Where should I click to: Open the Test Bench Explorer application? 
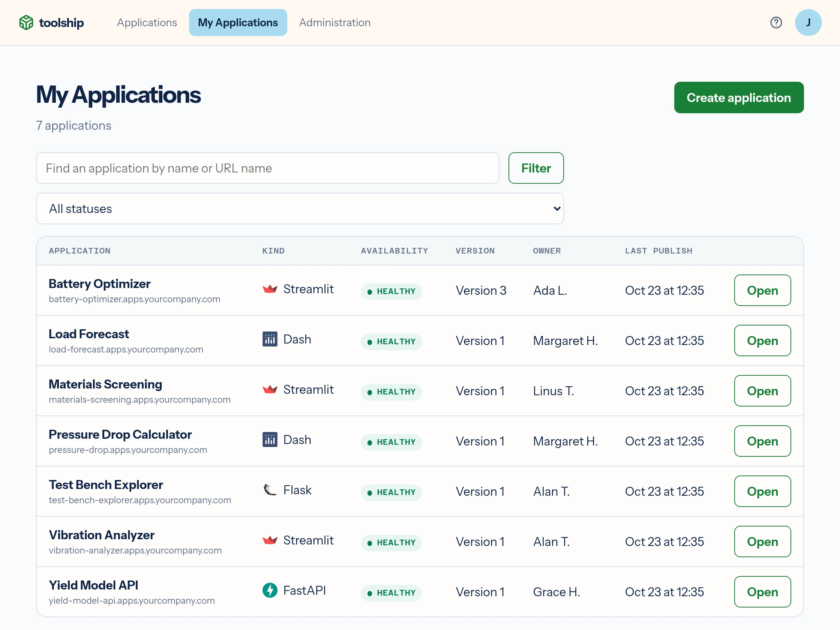tap(762, 492)
